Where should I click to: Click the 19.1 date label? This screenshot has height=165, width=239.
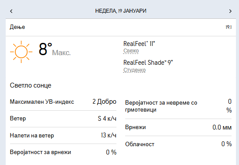(228, 27)
